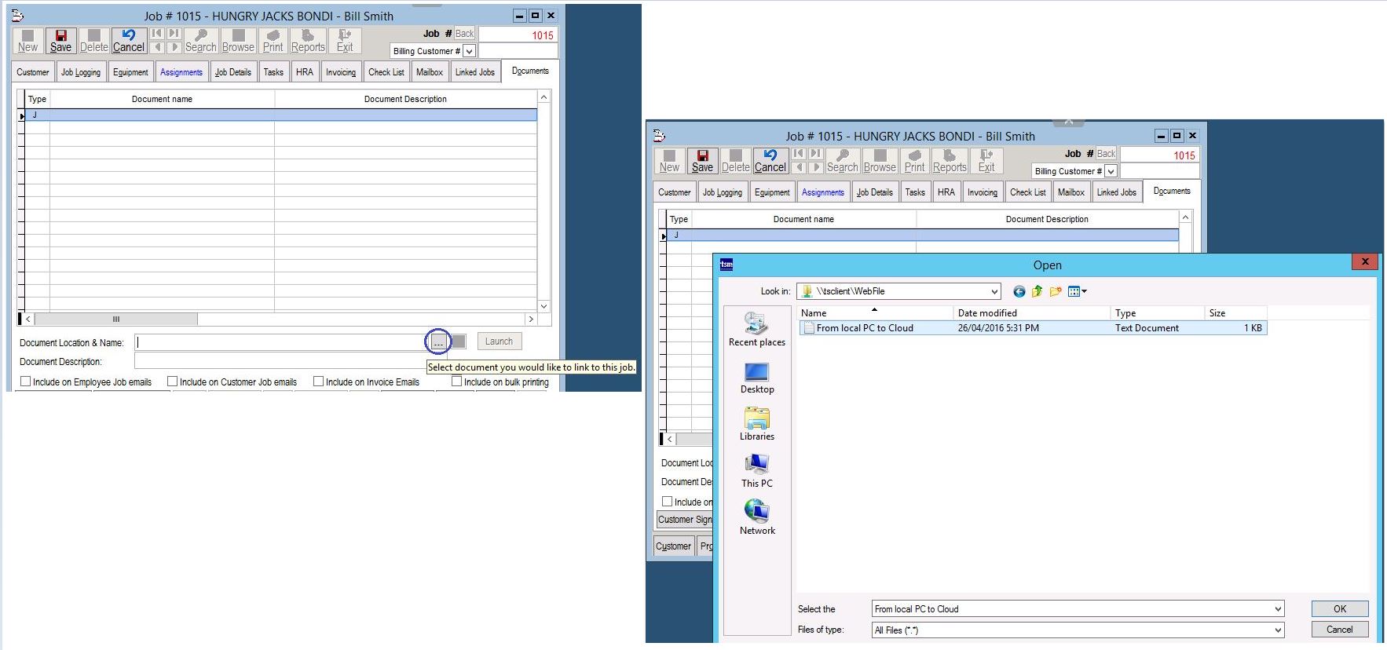Viewport: 1387px width, 650px height.
Task: Open Libraries from the places bar
Action: [x=756, y=424]
